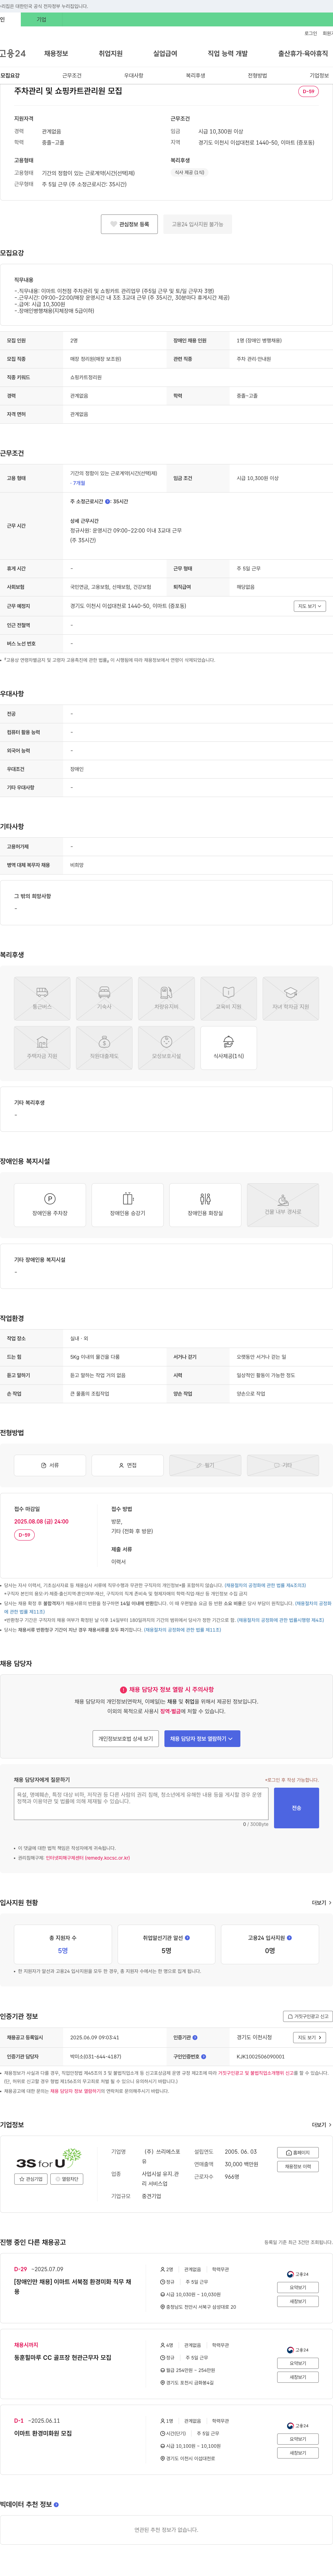Image resolution: width=333 pixels, height=2576 pixels.
Task: Focus the 채용 담당자에게 질문하기 text box
Action: point(140,1804)
